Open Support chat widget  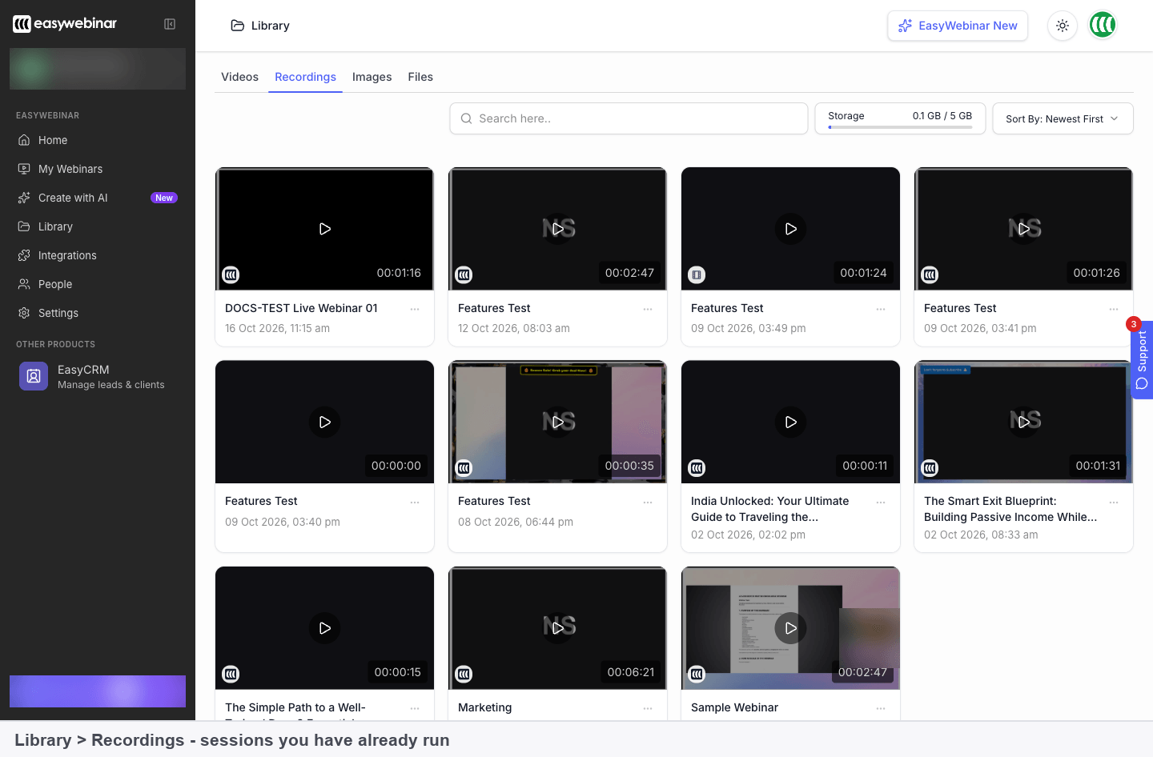click(x=1142, y=359)
